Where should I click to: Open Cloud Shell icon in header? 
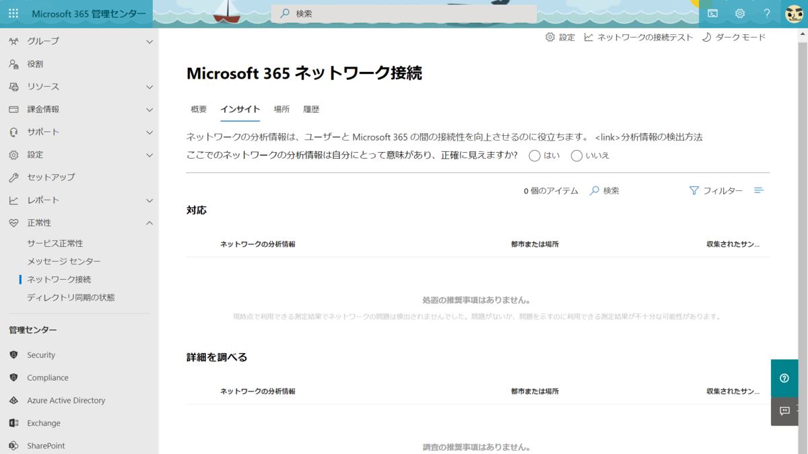[712, 13]
